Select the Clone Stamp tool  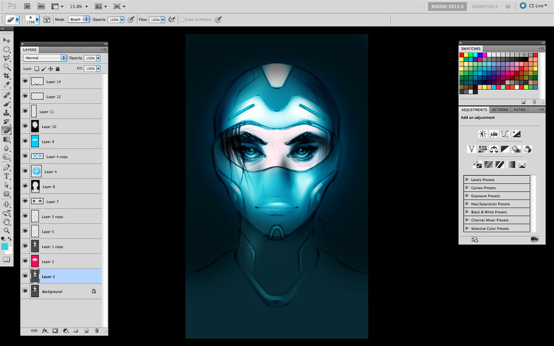6,113
